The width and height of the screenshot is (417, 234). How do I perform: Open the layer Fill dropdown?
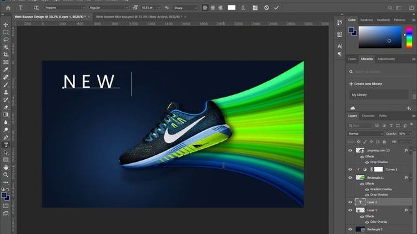pos(410,142)
